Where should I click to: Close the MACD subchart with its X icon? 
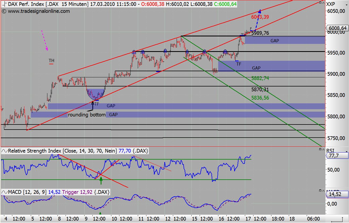323,190
